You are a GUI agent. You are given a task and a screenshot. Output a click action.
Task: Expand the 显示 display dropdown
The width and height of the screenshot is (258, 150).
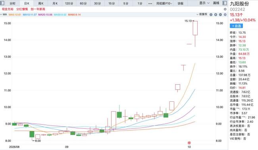click(x=204, y=3)
